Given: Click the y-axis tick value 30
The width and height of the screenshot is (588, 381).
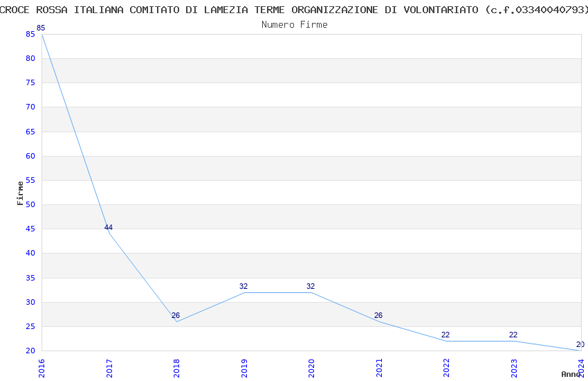Looking at the screenshot, I should [x=30, y=302].
